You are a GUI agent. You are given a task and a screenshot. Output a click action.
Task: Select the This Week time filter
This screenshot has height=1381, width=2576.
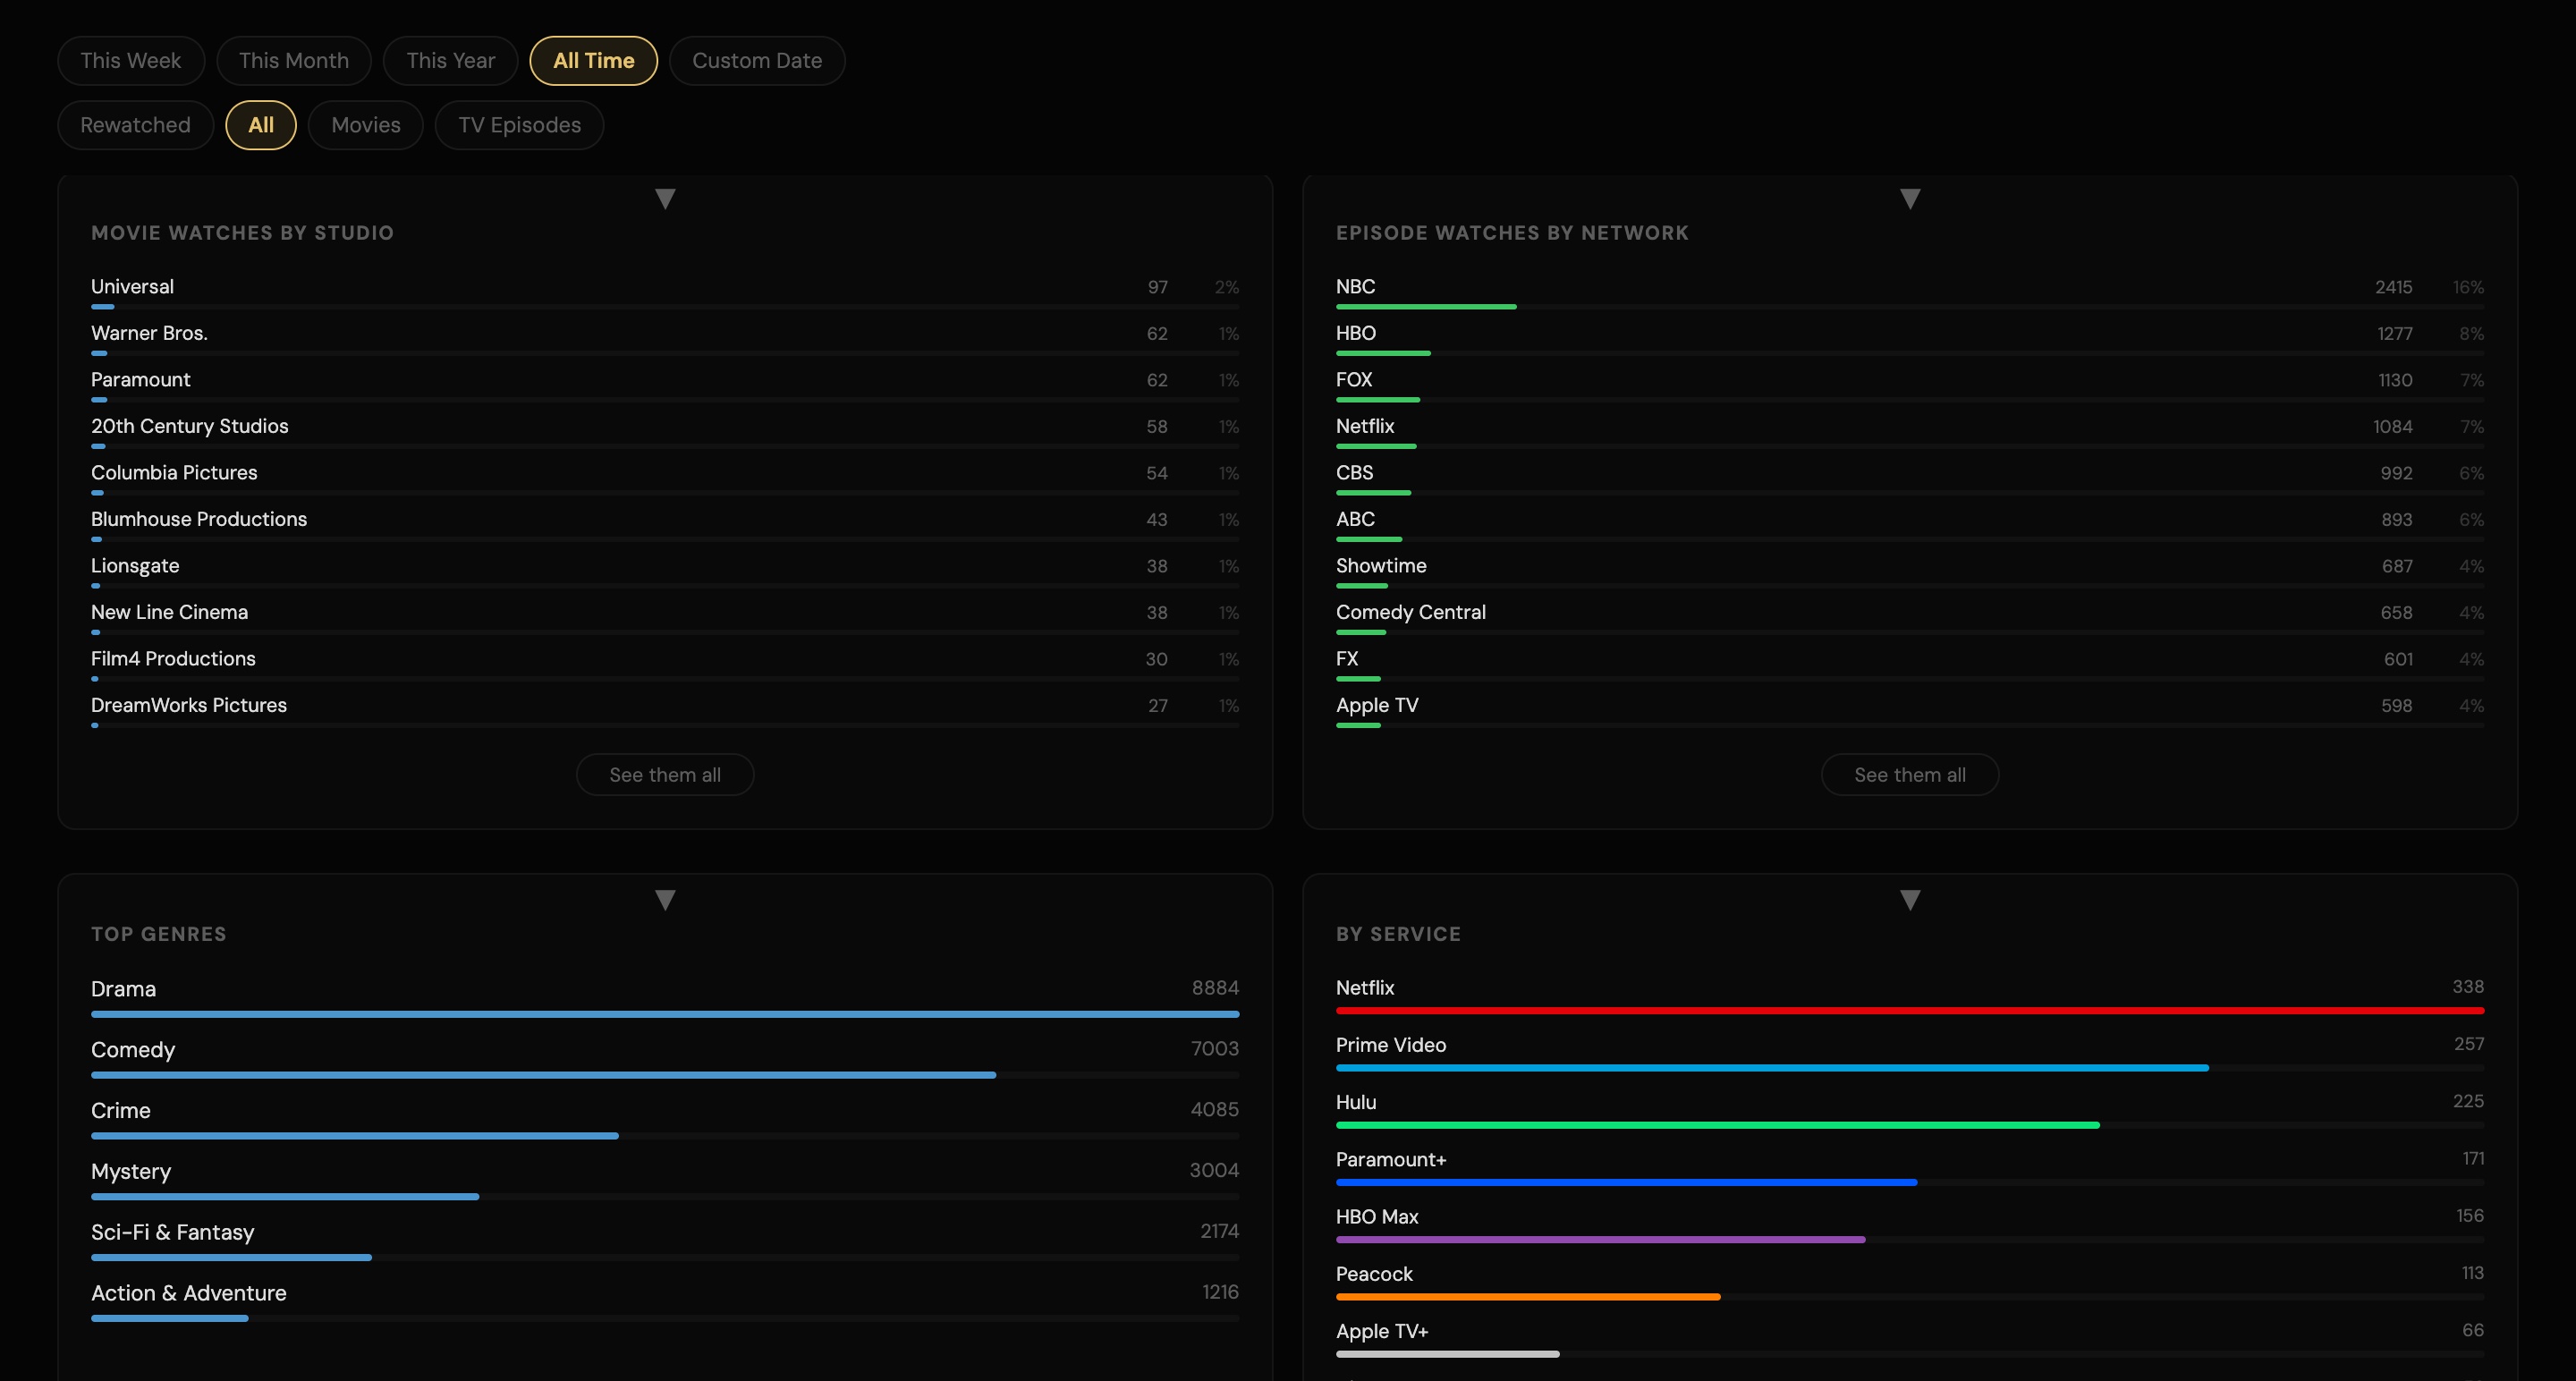coord(131,61)
